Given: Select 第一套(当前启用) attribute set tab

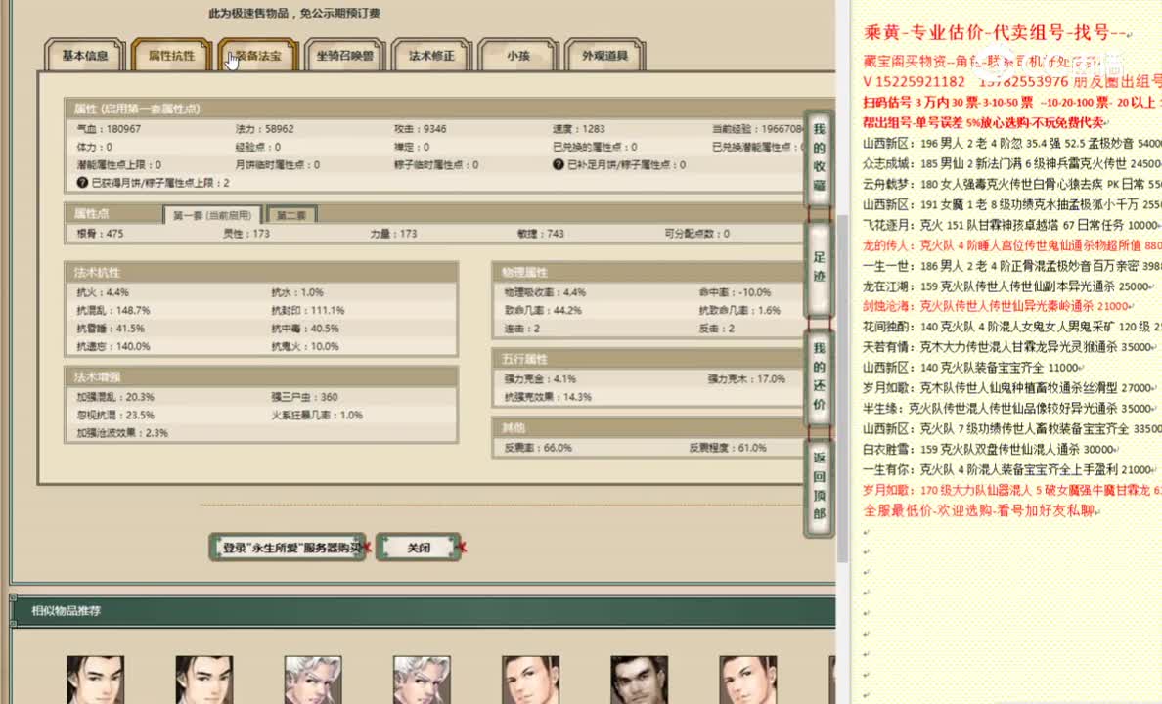Looking at the screenshot, I should click(x=212, y=215).
